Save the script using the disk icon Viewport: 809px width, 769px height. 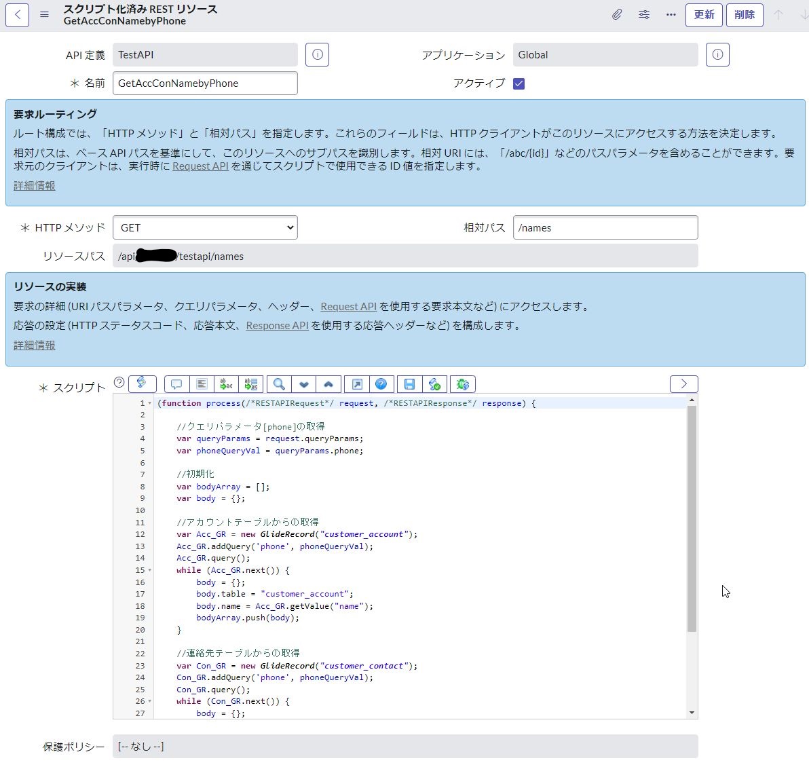pos(409,384)
